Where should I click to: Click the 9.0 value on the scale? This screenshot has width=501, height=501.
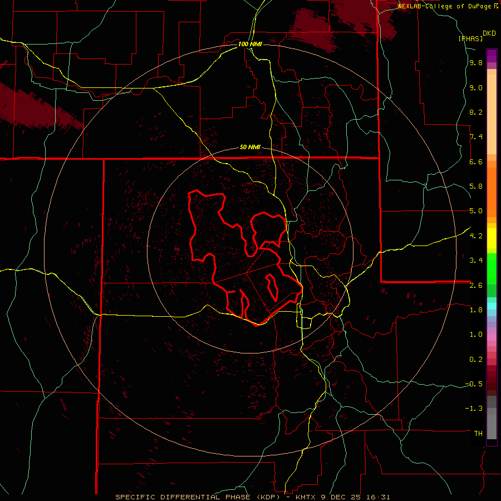click(476, 88)
